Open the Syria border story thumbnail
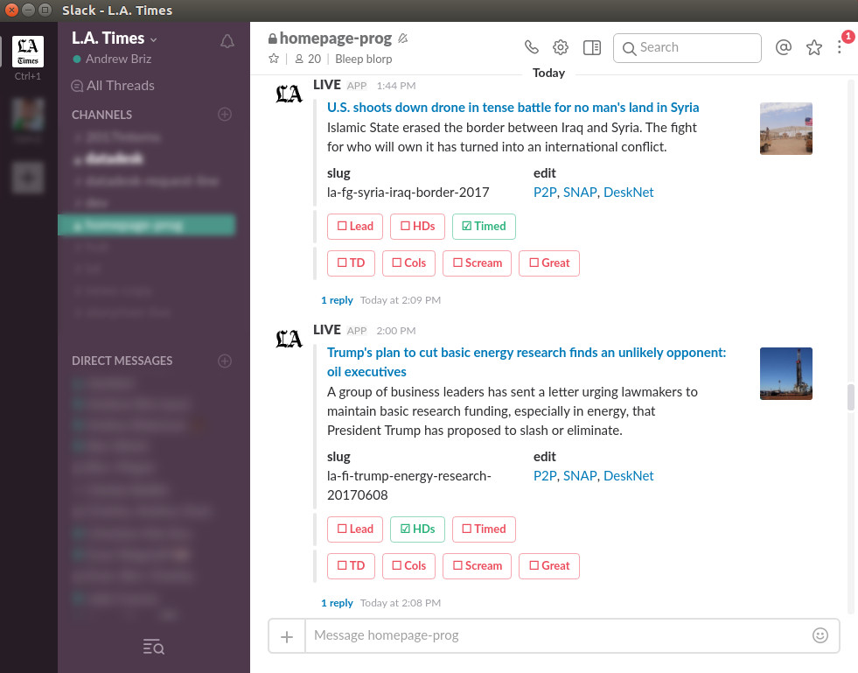The image size is (858, 673). 785,129
